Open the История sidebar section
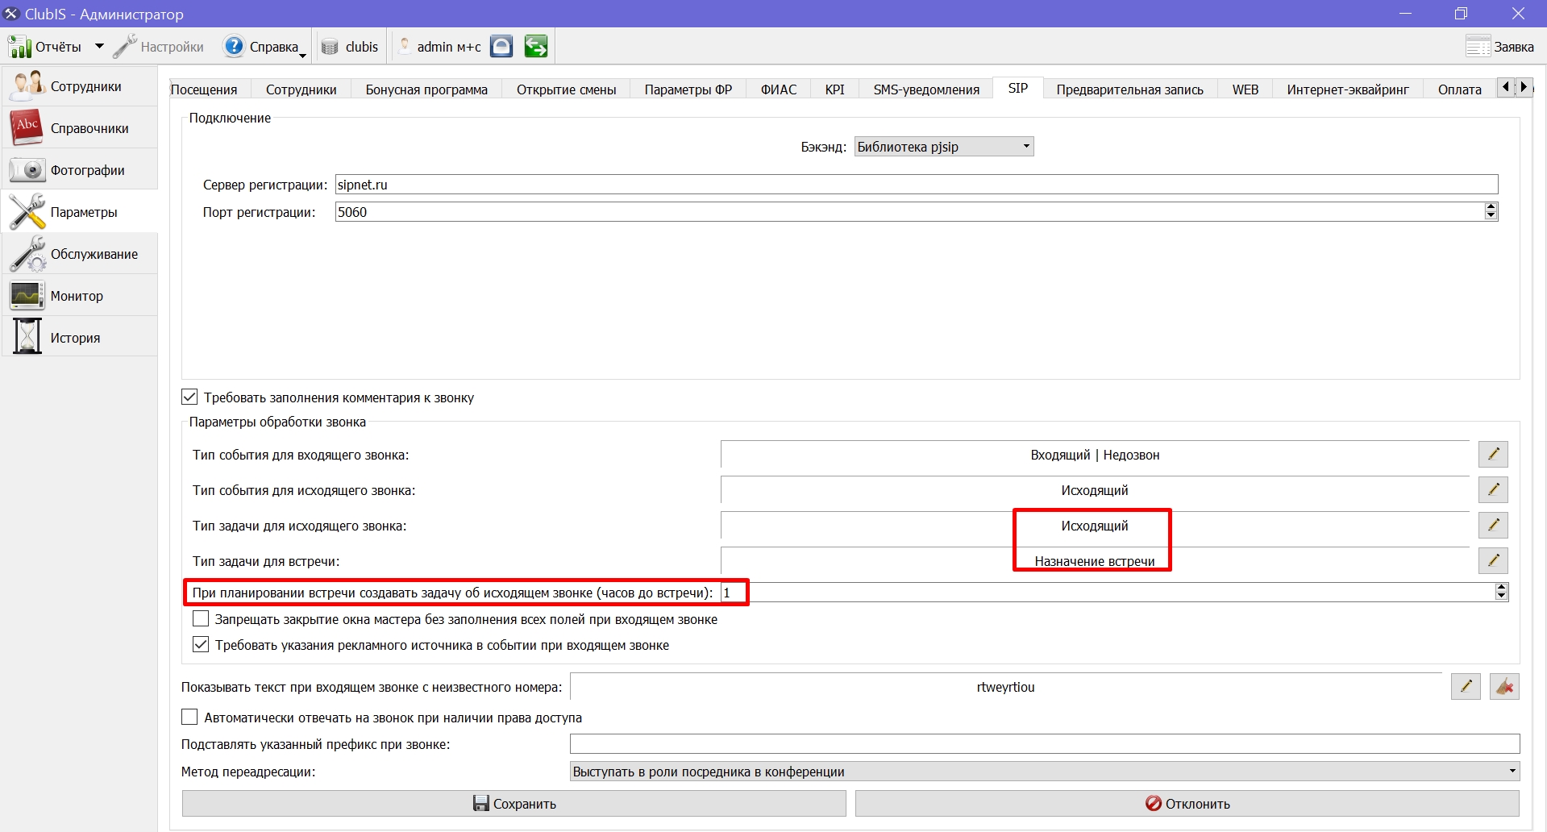Image resolution: width=1547 pixels, height=832 pixels. click(79, 338)
